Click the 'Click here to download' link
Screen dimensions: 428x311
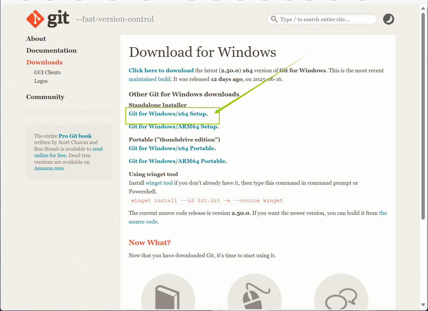click(161, 70)
